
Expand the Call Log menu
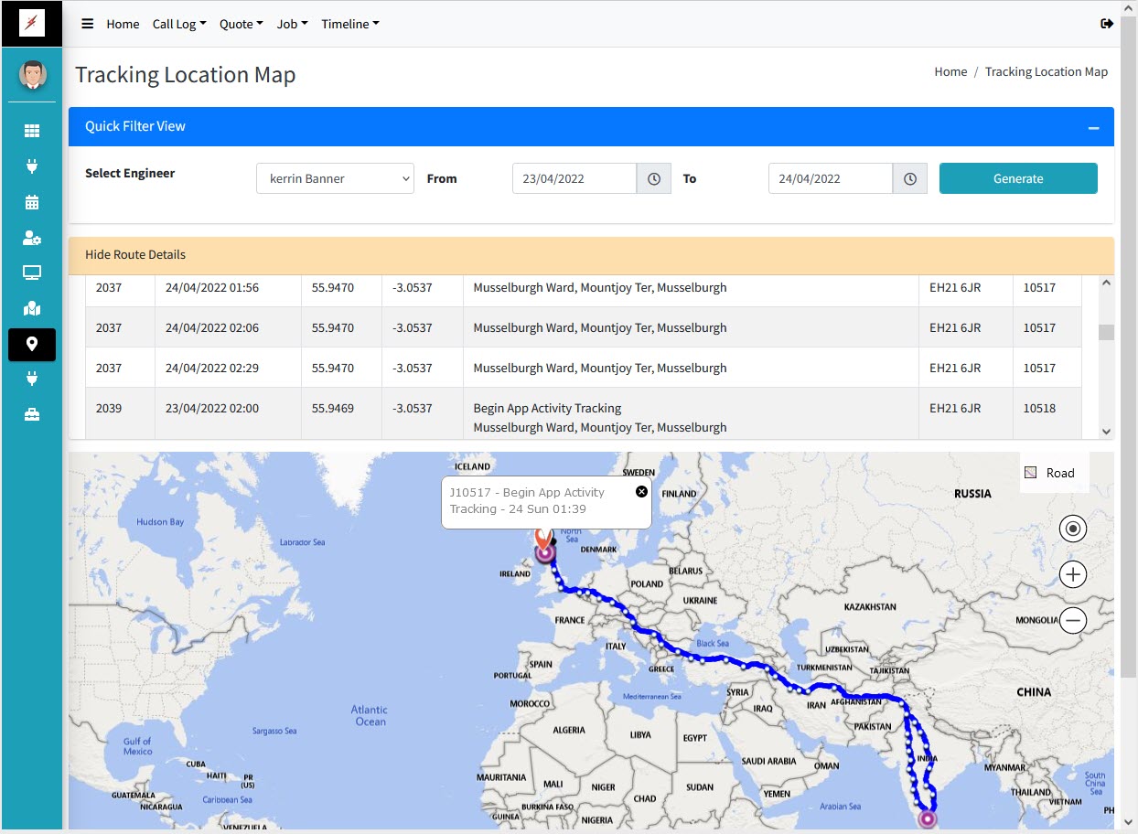coord(179,24)
